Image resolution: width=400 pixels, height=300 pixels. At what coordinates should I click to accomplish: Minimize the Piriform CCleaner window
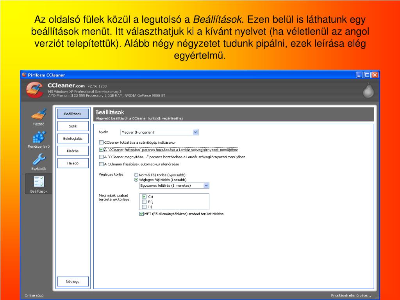click(359, 75)
